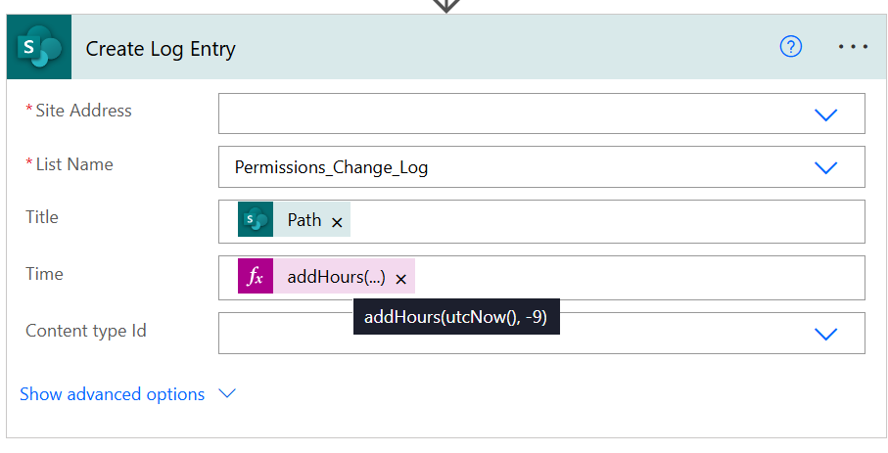Click Permissions_Change_Log in List Name field
The width and height of the screenshot is (888, 453).
click(x=331, y=167)
